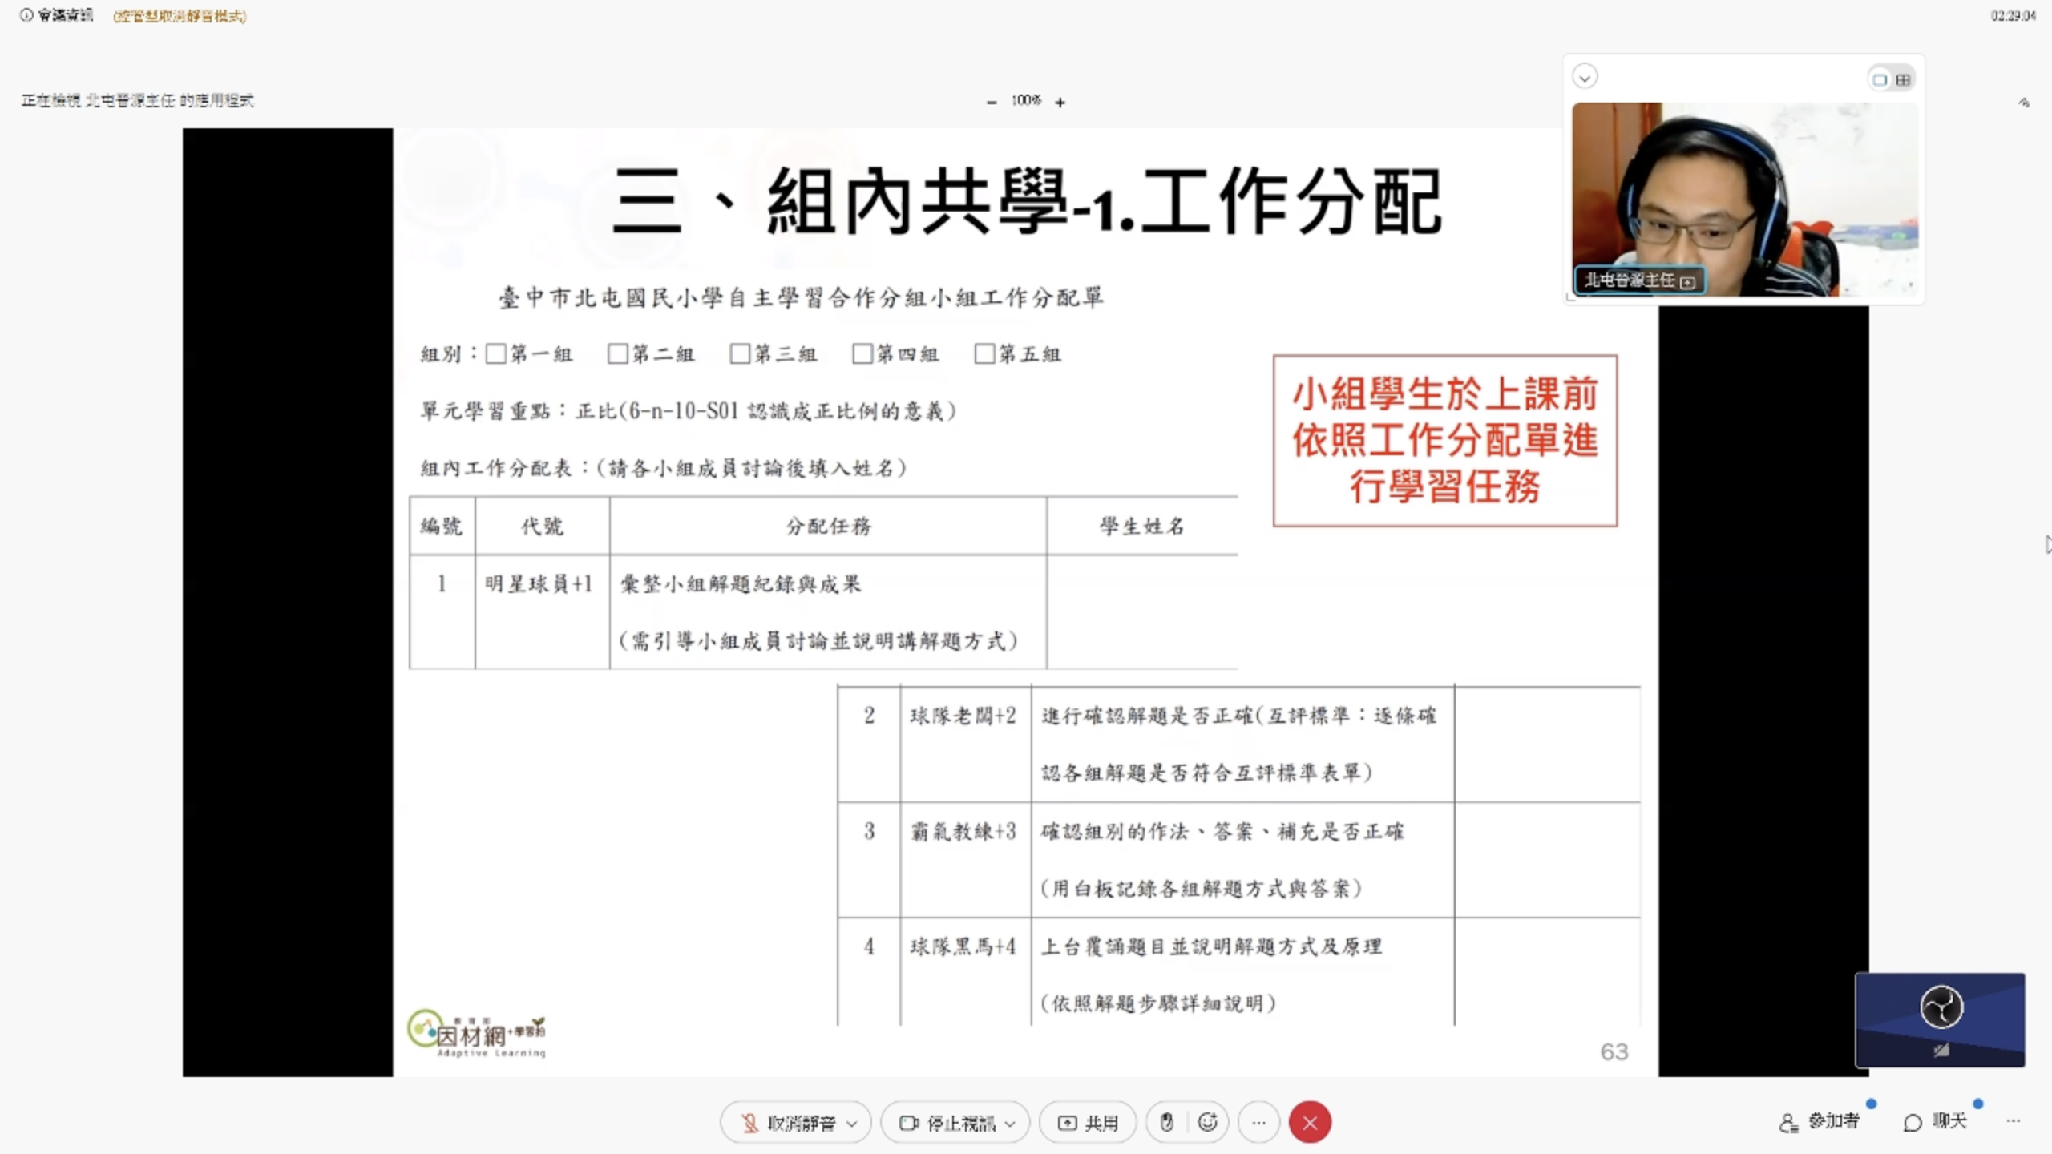Click the camera stop-video icon

[908, 1123]
